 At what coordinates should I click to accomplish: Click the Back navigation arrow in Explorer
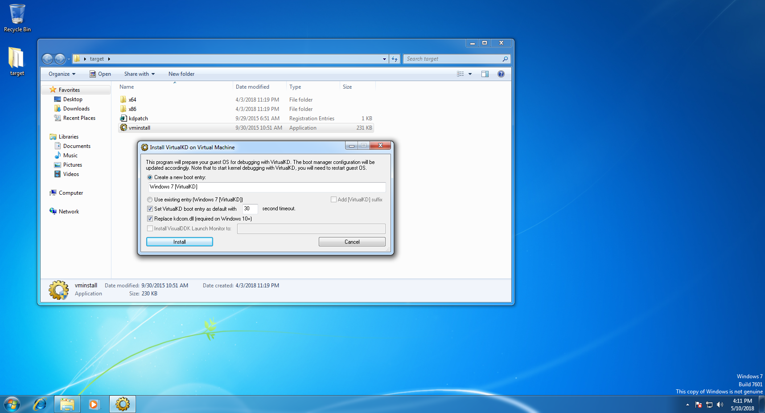48,59
